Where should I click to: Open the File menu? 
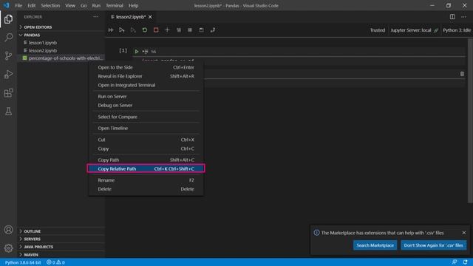[x=18, y=5]
